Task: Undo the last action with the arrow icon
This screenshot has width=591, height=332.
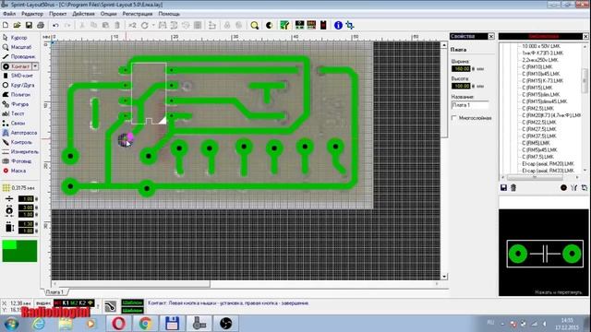Action: tap(55, 25)
